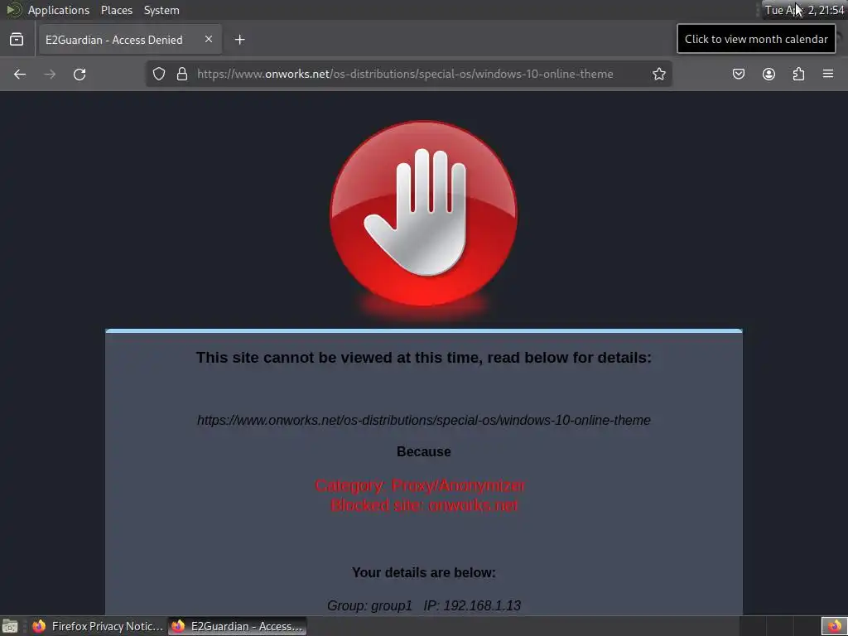Open the Pocket save icon
This screenshot has width=848, height=636.
(x=738, y=74)
